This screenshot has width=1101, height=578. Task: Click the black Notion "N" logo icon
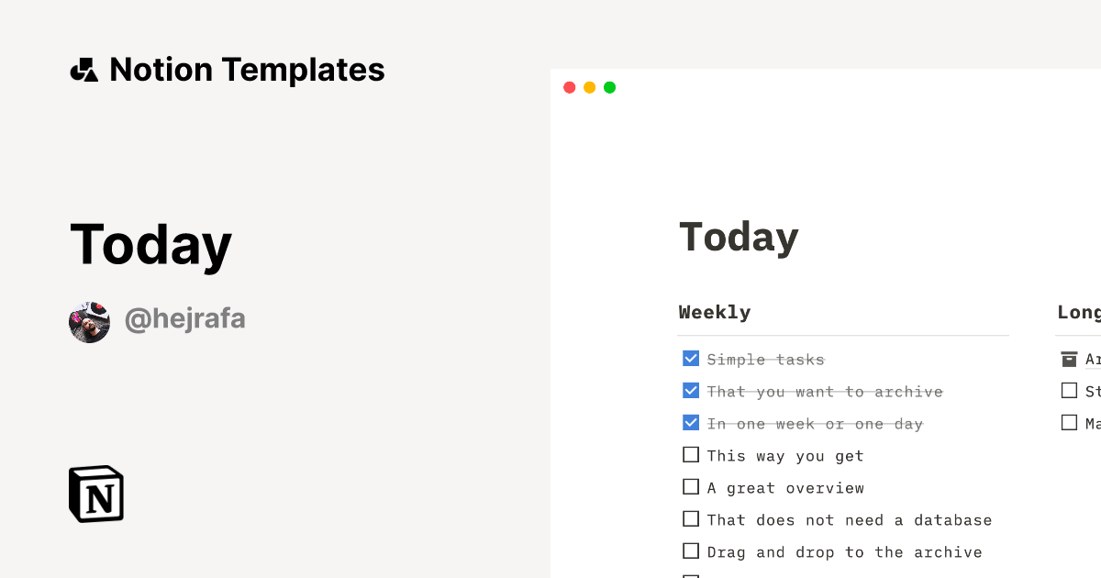coord(95,494)
